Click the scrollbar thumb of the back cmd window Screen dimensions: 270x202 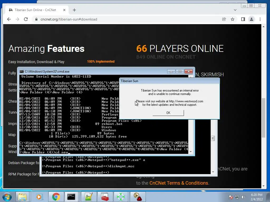pos(213,138)
